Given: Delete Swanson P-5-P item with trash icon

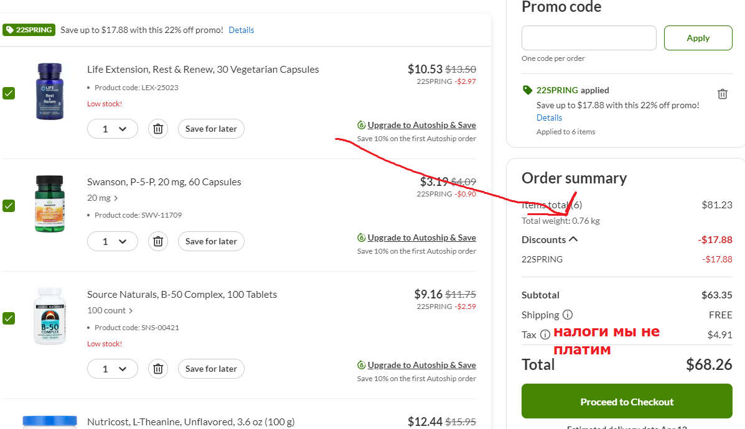Looking at the screenshot, I should tap(158, 242).
